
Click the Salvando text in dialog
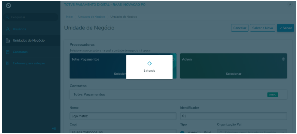150,71
